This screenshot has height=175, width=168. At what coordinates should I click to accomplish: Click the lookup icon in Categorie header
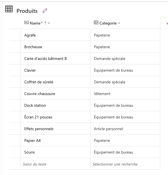point(96,23)
